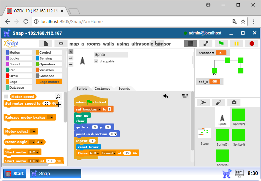Edit Set motor speed value 50
The width and height of the screenshot is (261, 181).
46,104
